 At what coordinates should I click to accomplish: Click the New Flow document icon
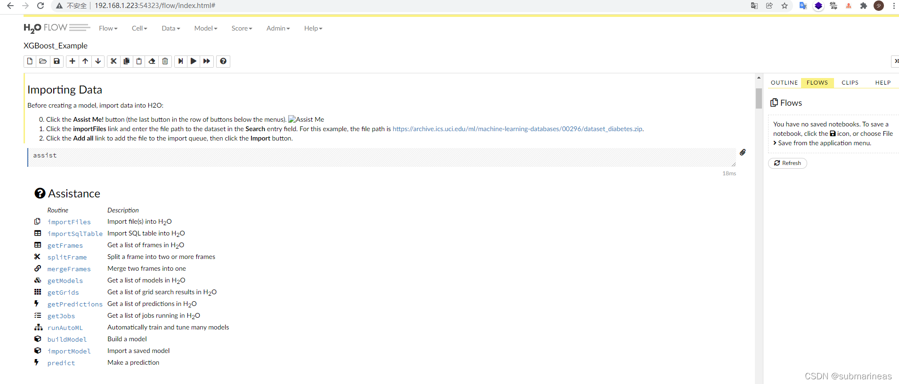pyautogui.click(x=30, y=61)
